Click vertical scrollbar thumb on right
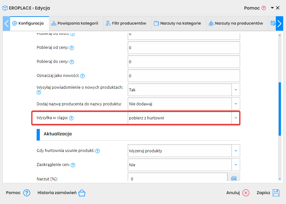The width and height of the screenshot is (286, 204). [x=280, y=109]
